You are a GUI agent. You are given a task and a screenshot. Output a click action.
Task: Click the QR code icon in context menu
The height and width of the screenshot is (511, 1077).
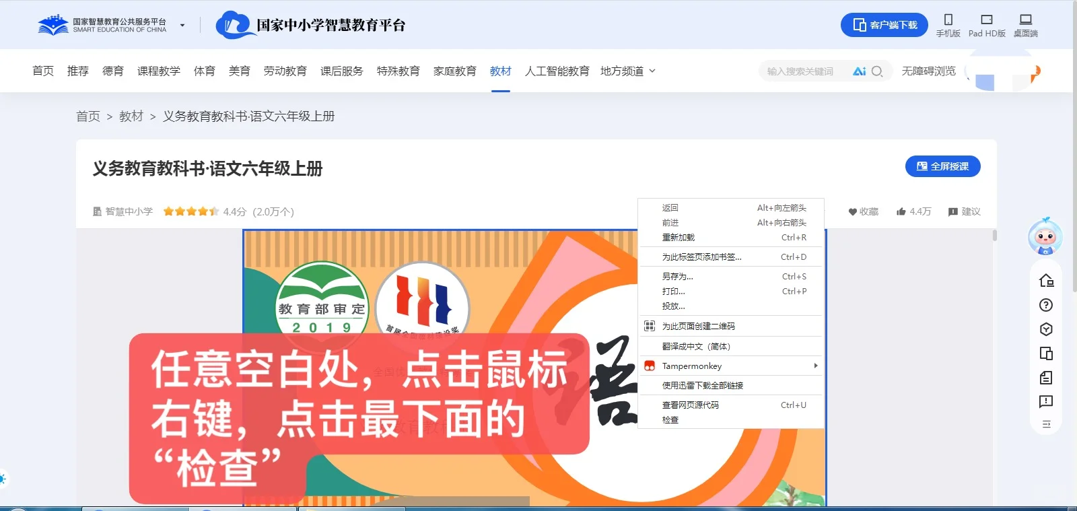click(x=650, y=326)
